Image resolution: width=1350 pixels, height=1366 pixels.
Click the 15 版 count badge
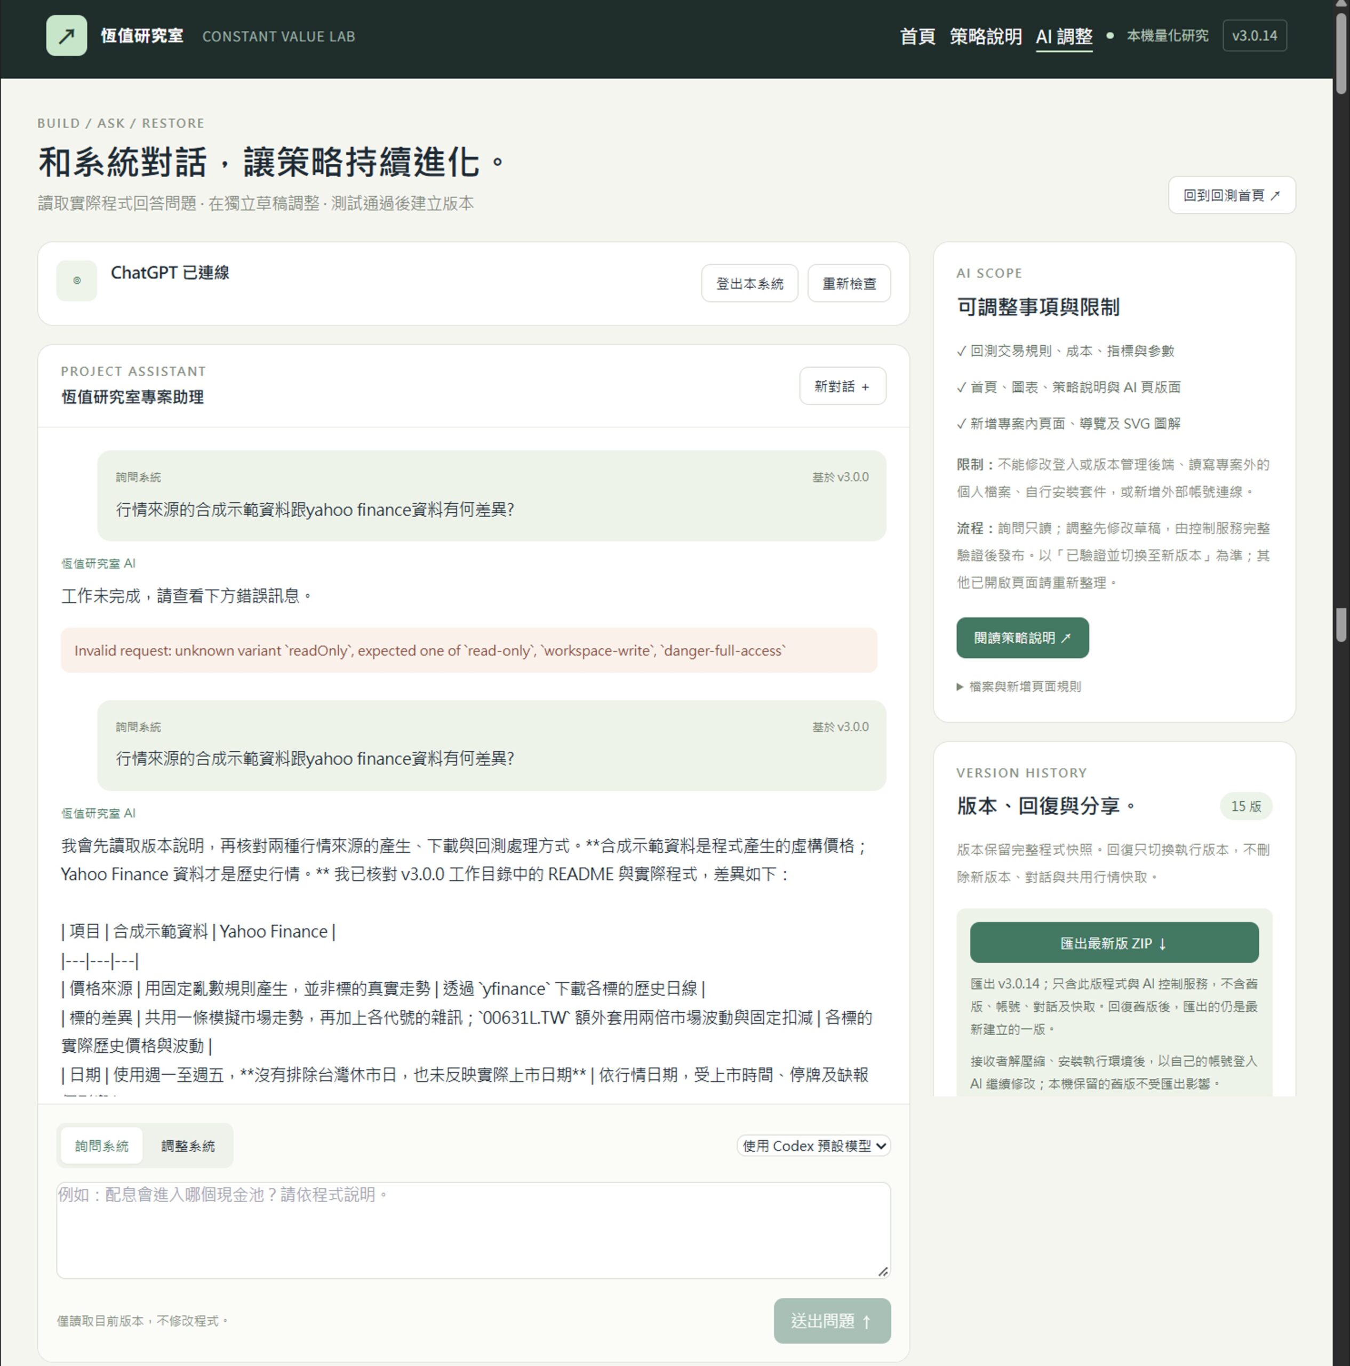[1245, 806]
